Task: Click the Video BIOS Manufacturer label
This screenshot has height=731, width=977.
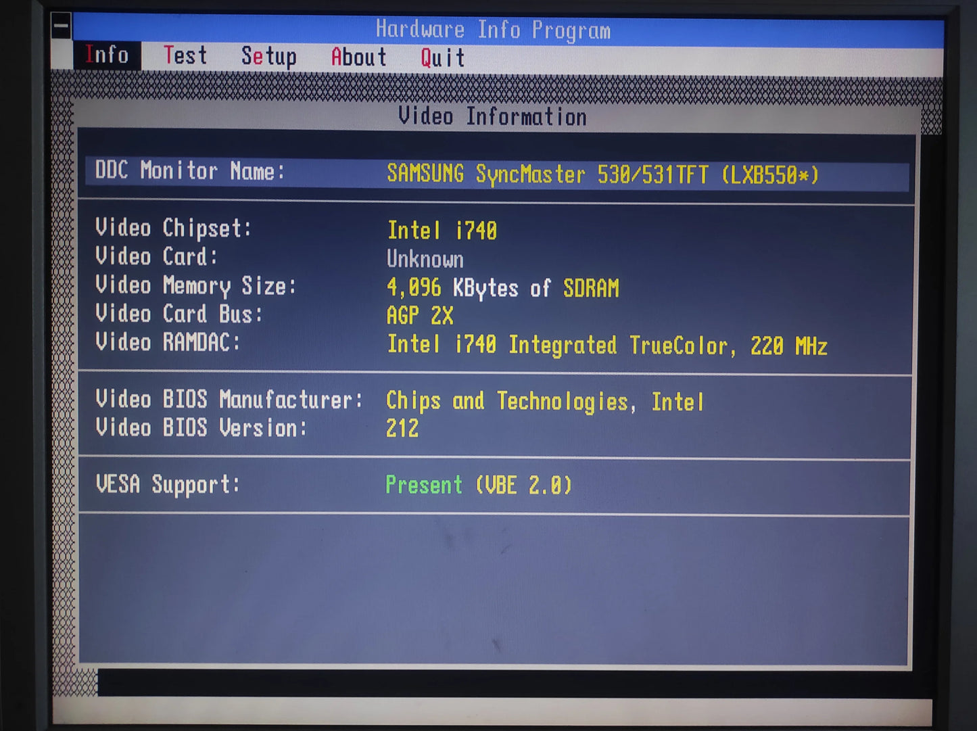Action: pyautogui.click(x=229, y=400)
